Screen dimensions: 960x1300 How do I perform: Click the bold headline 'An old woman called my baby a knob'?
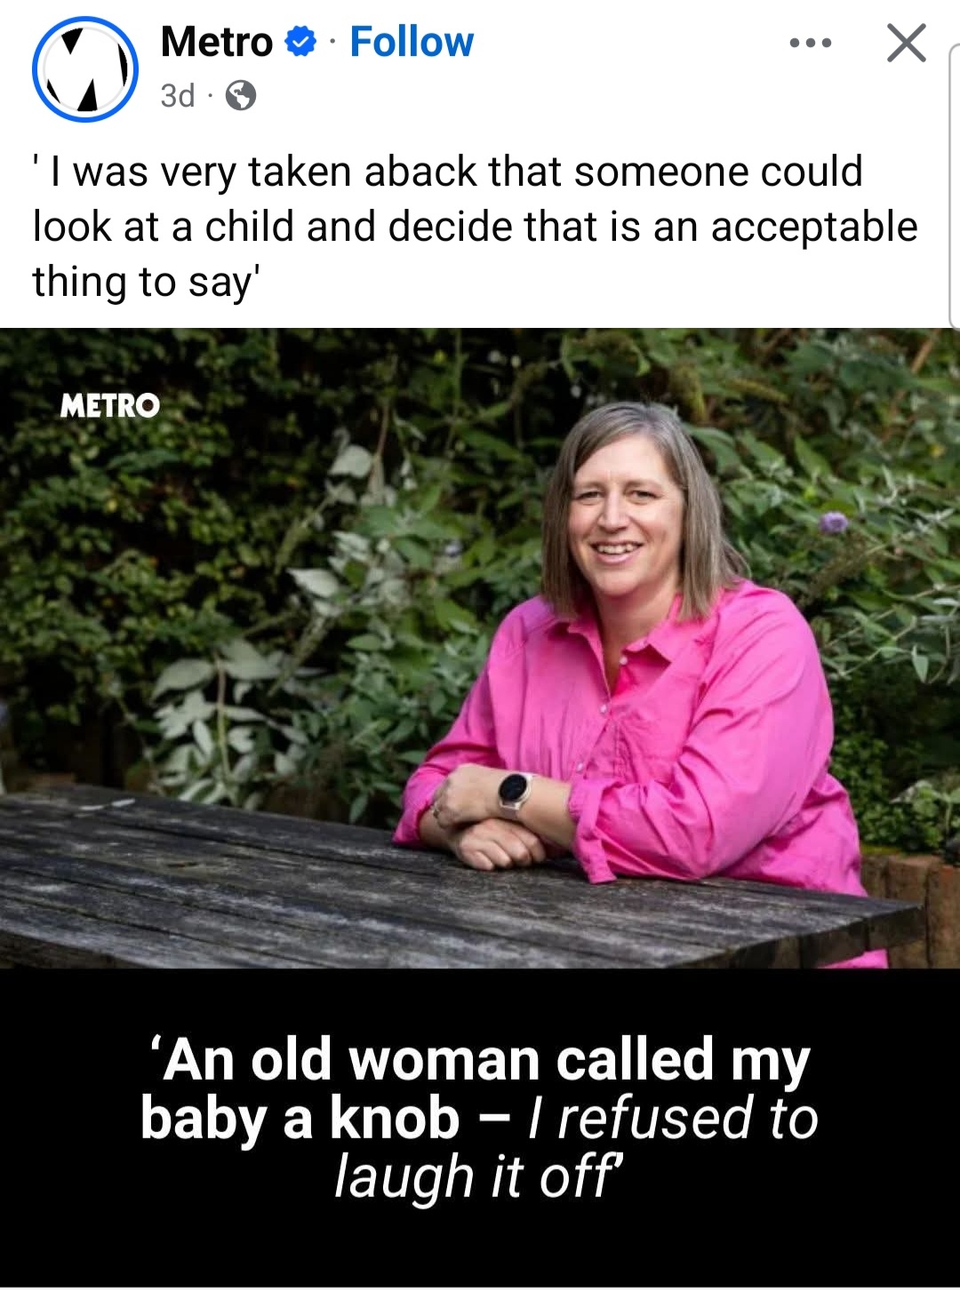point(476,1089)
